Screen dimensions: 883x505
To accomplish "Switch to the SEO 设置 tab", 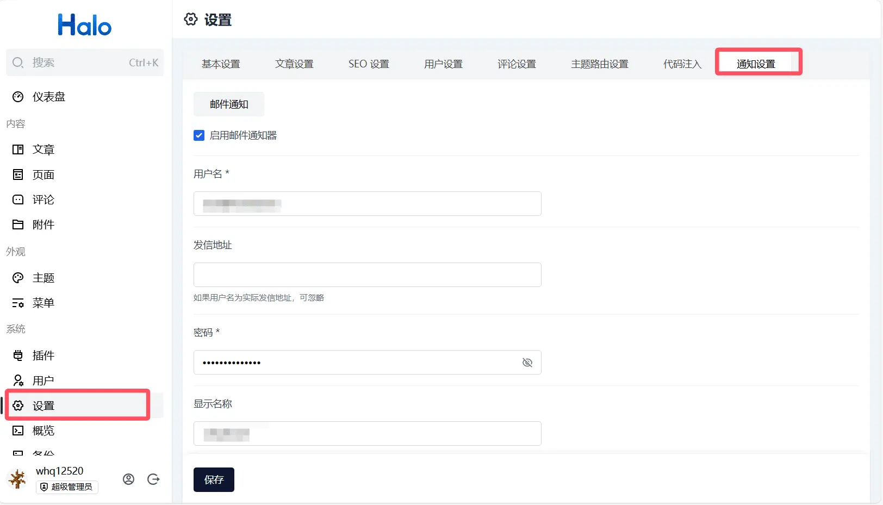I will (369, 64).
